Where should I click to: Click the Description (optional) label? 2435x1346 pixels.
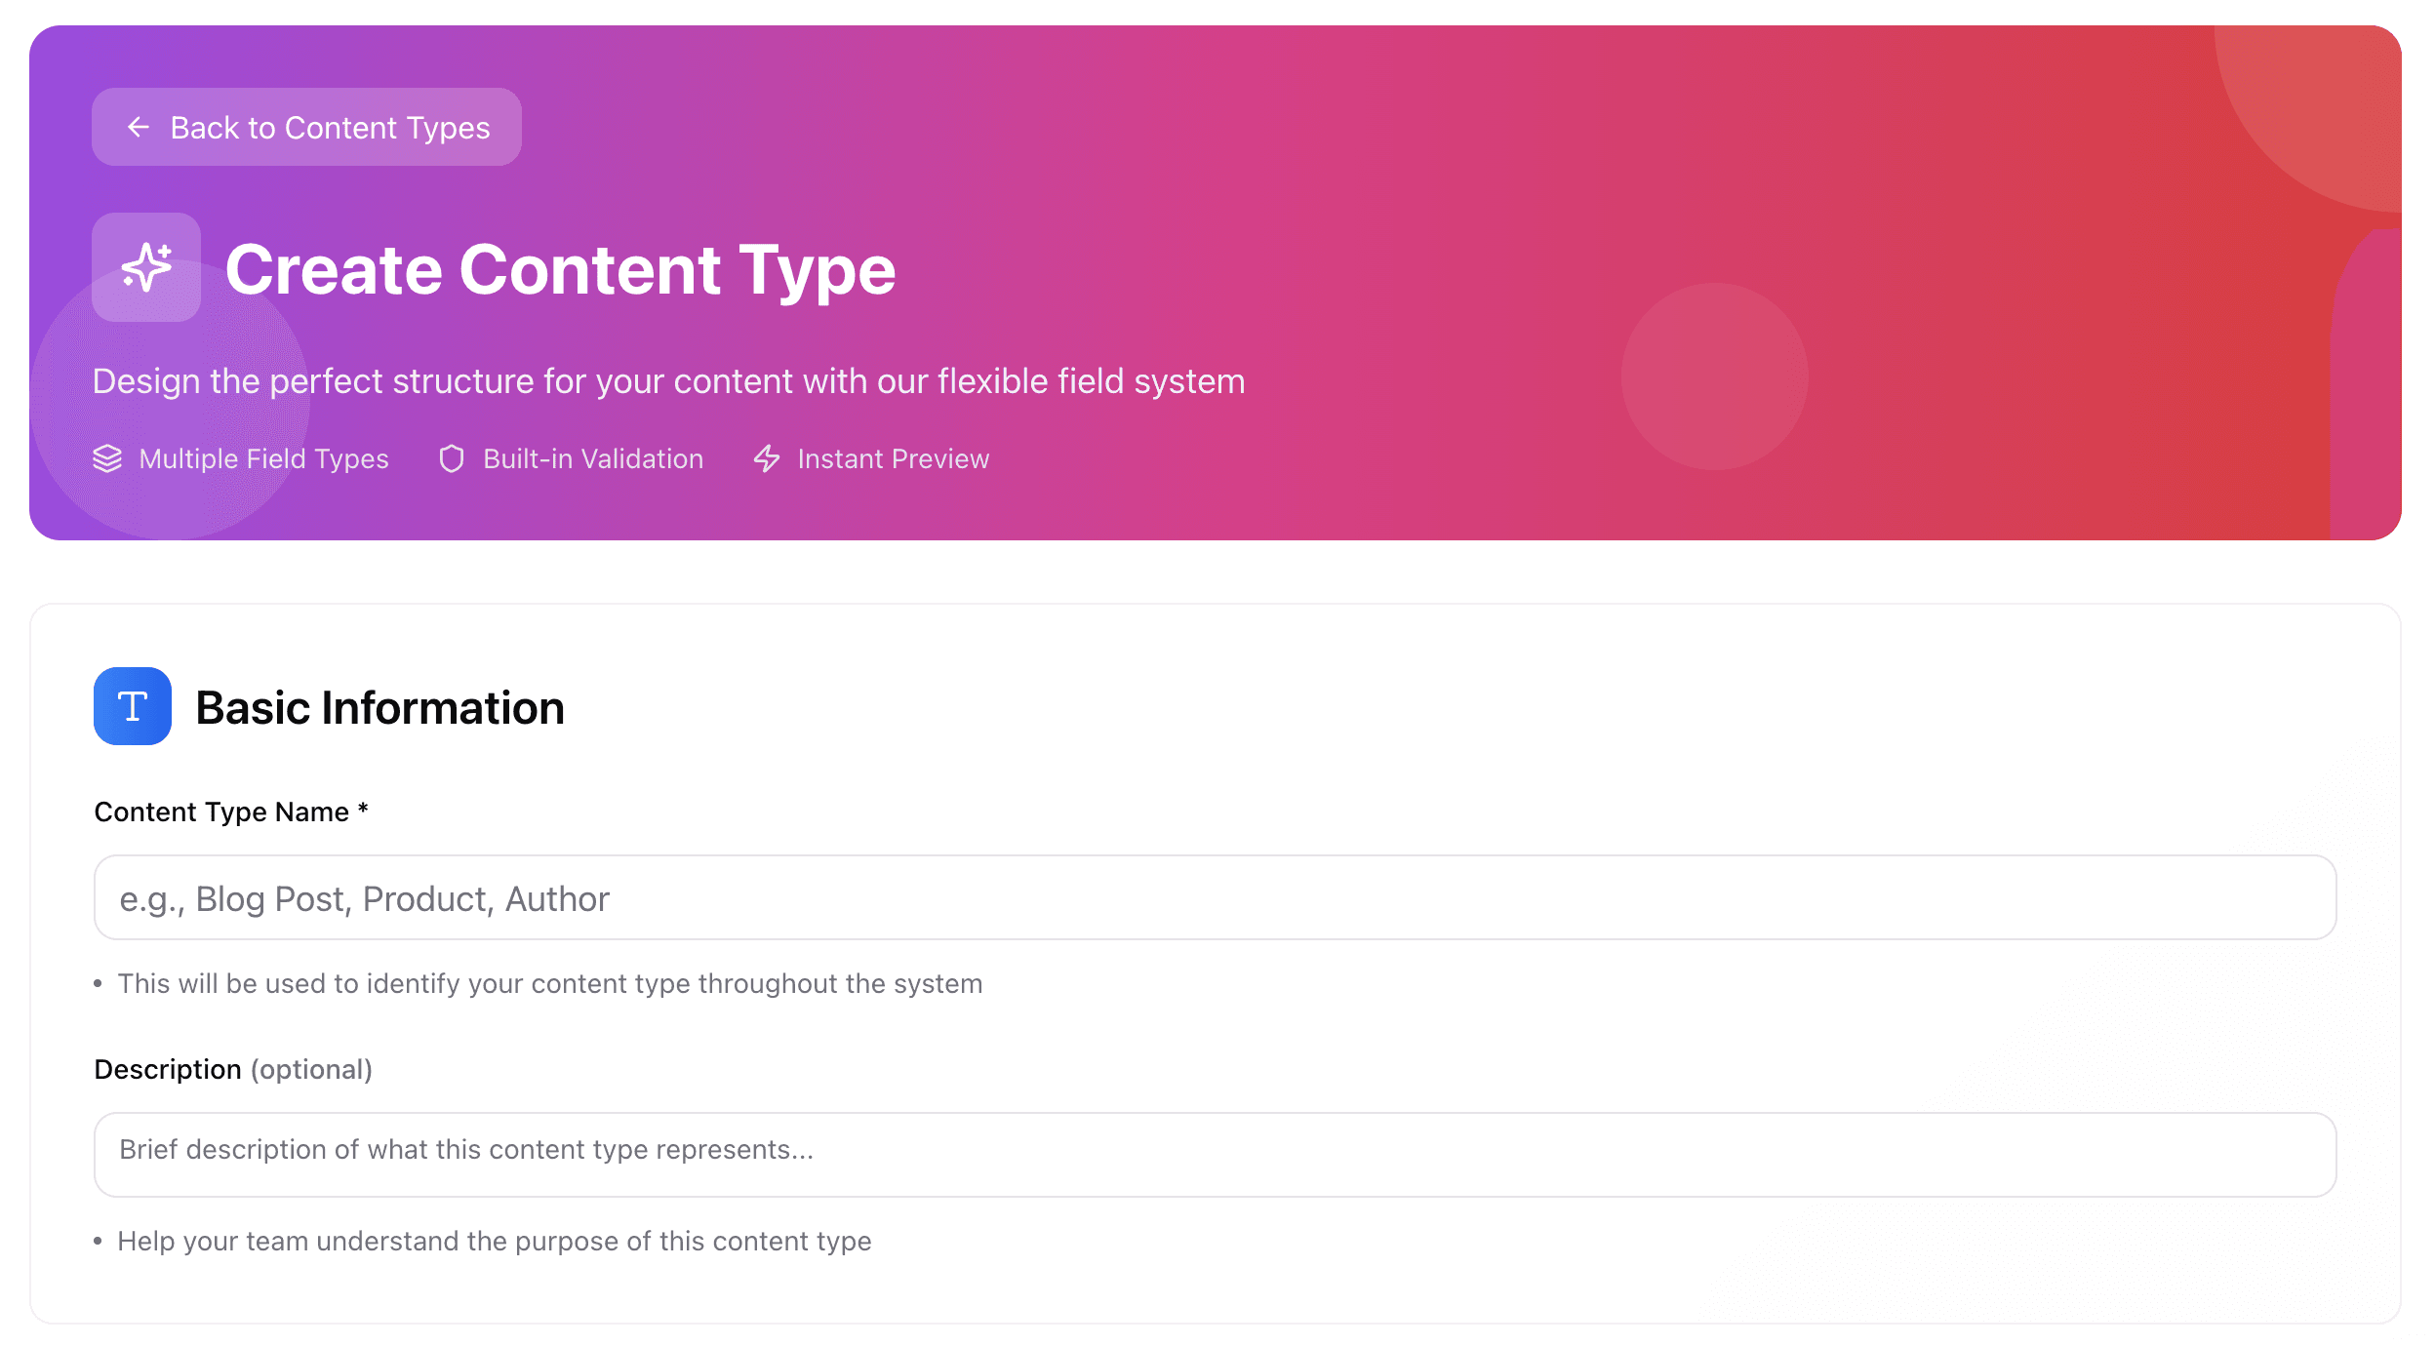coord(233,1068)
